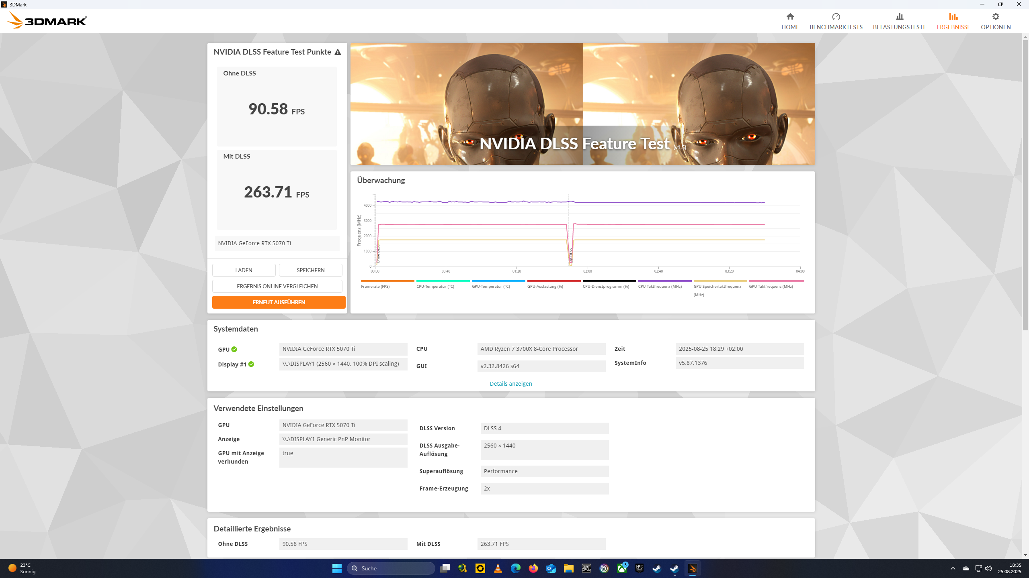The height and width of the screenshot is (578, 1029).
Task: Click the vertical page scrollbar
Action: 1025,185
